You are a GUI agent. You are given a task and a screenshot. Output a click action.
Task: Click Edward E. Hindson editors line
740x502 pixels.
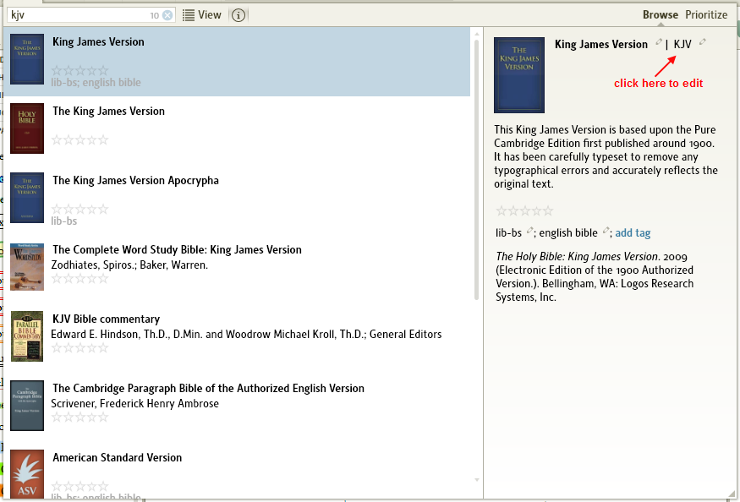[x=246, y=335]
